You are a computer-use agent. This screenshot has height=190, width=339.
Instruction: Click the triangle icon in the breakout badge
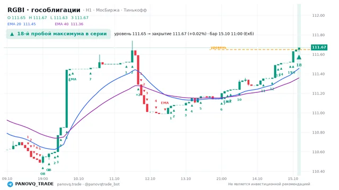click(12, 34)
